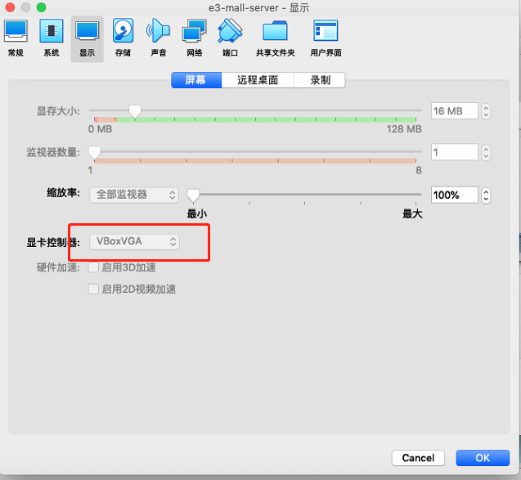Image resolution: width=521 pixels, height=480 pixels.
Task: Open the 全部监视器 monitor dropdown
Action: (134, 195)
